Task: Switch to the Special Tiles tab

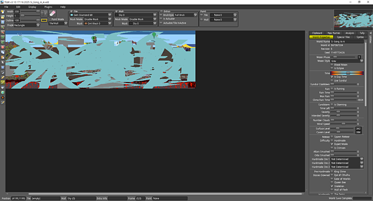Action: (x=343, y=37)
